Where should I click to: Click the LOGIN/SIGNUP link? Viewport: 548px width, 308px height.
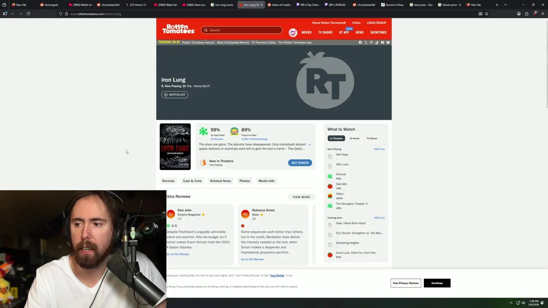376,23
